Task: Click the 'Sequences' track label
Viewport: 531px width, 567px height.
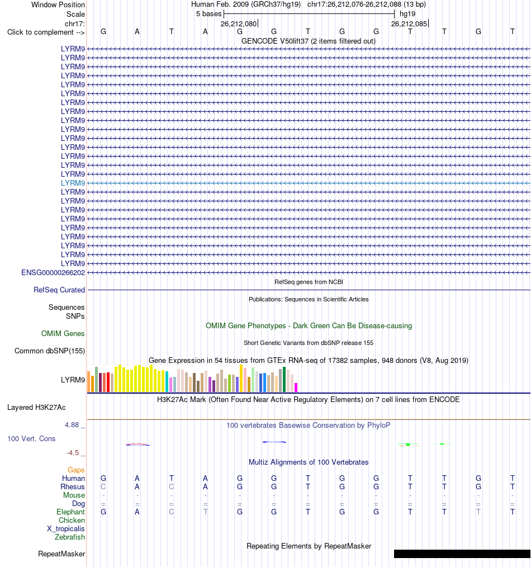Action: coord(67,307)
